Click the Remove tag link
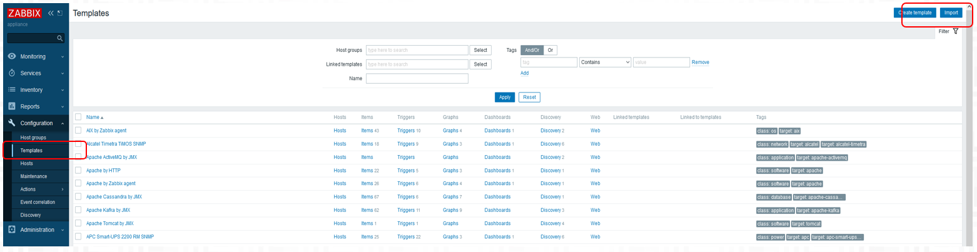Image resolution: width=977 pixels, height=252 pixels. [701, 63]
